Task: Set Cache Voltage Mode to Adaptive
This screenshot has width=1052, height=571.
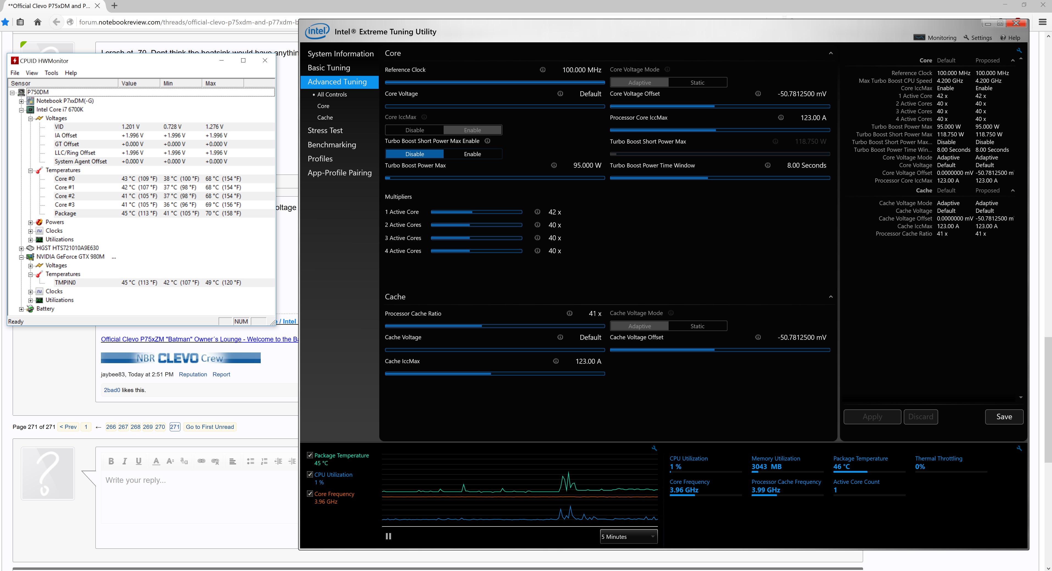Action: tap(639, 326)
